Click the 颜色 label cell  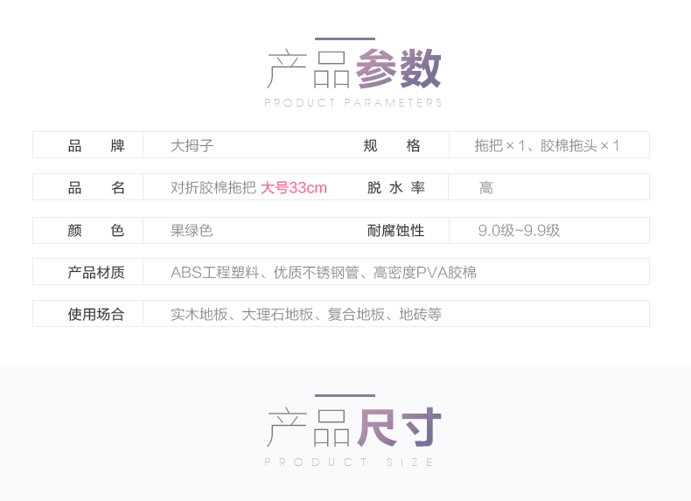(87, 230)
